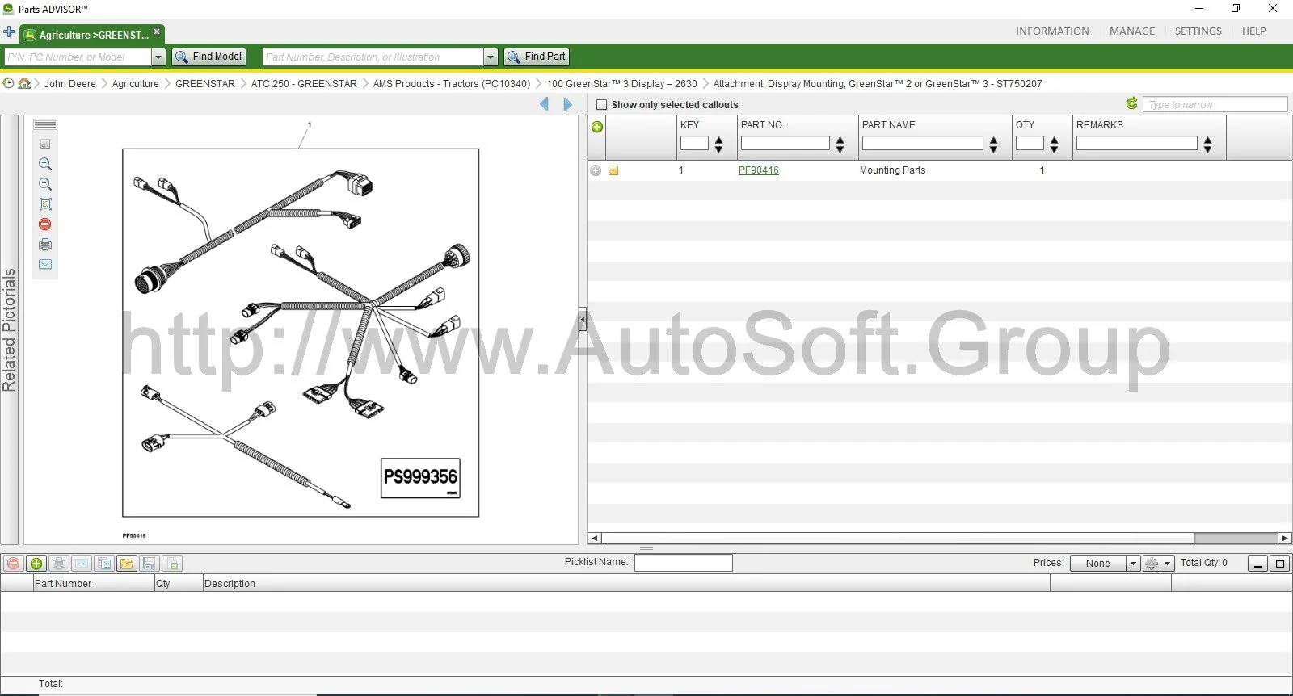The image size is (1293, 696).
Task: Open the price settings gear icon
Action: [1152, 564]
